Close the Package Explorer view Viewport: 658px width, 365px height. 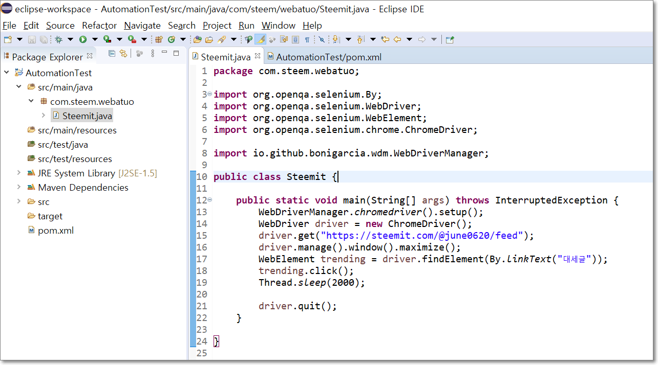point(90,56)
